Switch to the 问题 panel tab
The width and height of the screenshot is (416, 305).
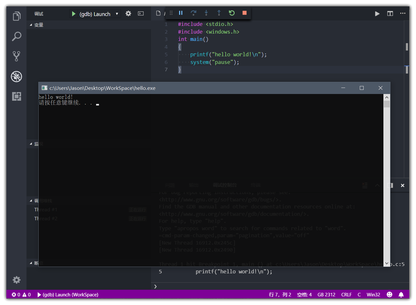(x=170, y=185)
